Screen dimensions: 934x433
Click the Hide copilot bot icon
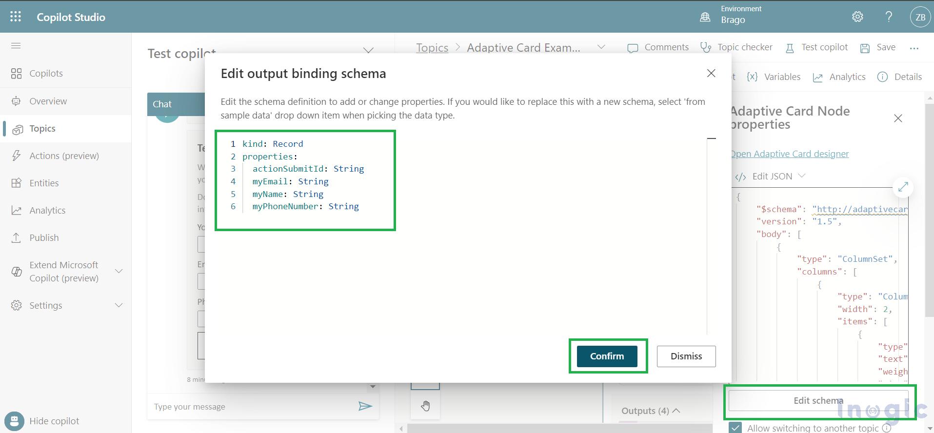tap(14, 421)
